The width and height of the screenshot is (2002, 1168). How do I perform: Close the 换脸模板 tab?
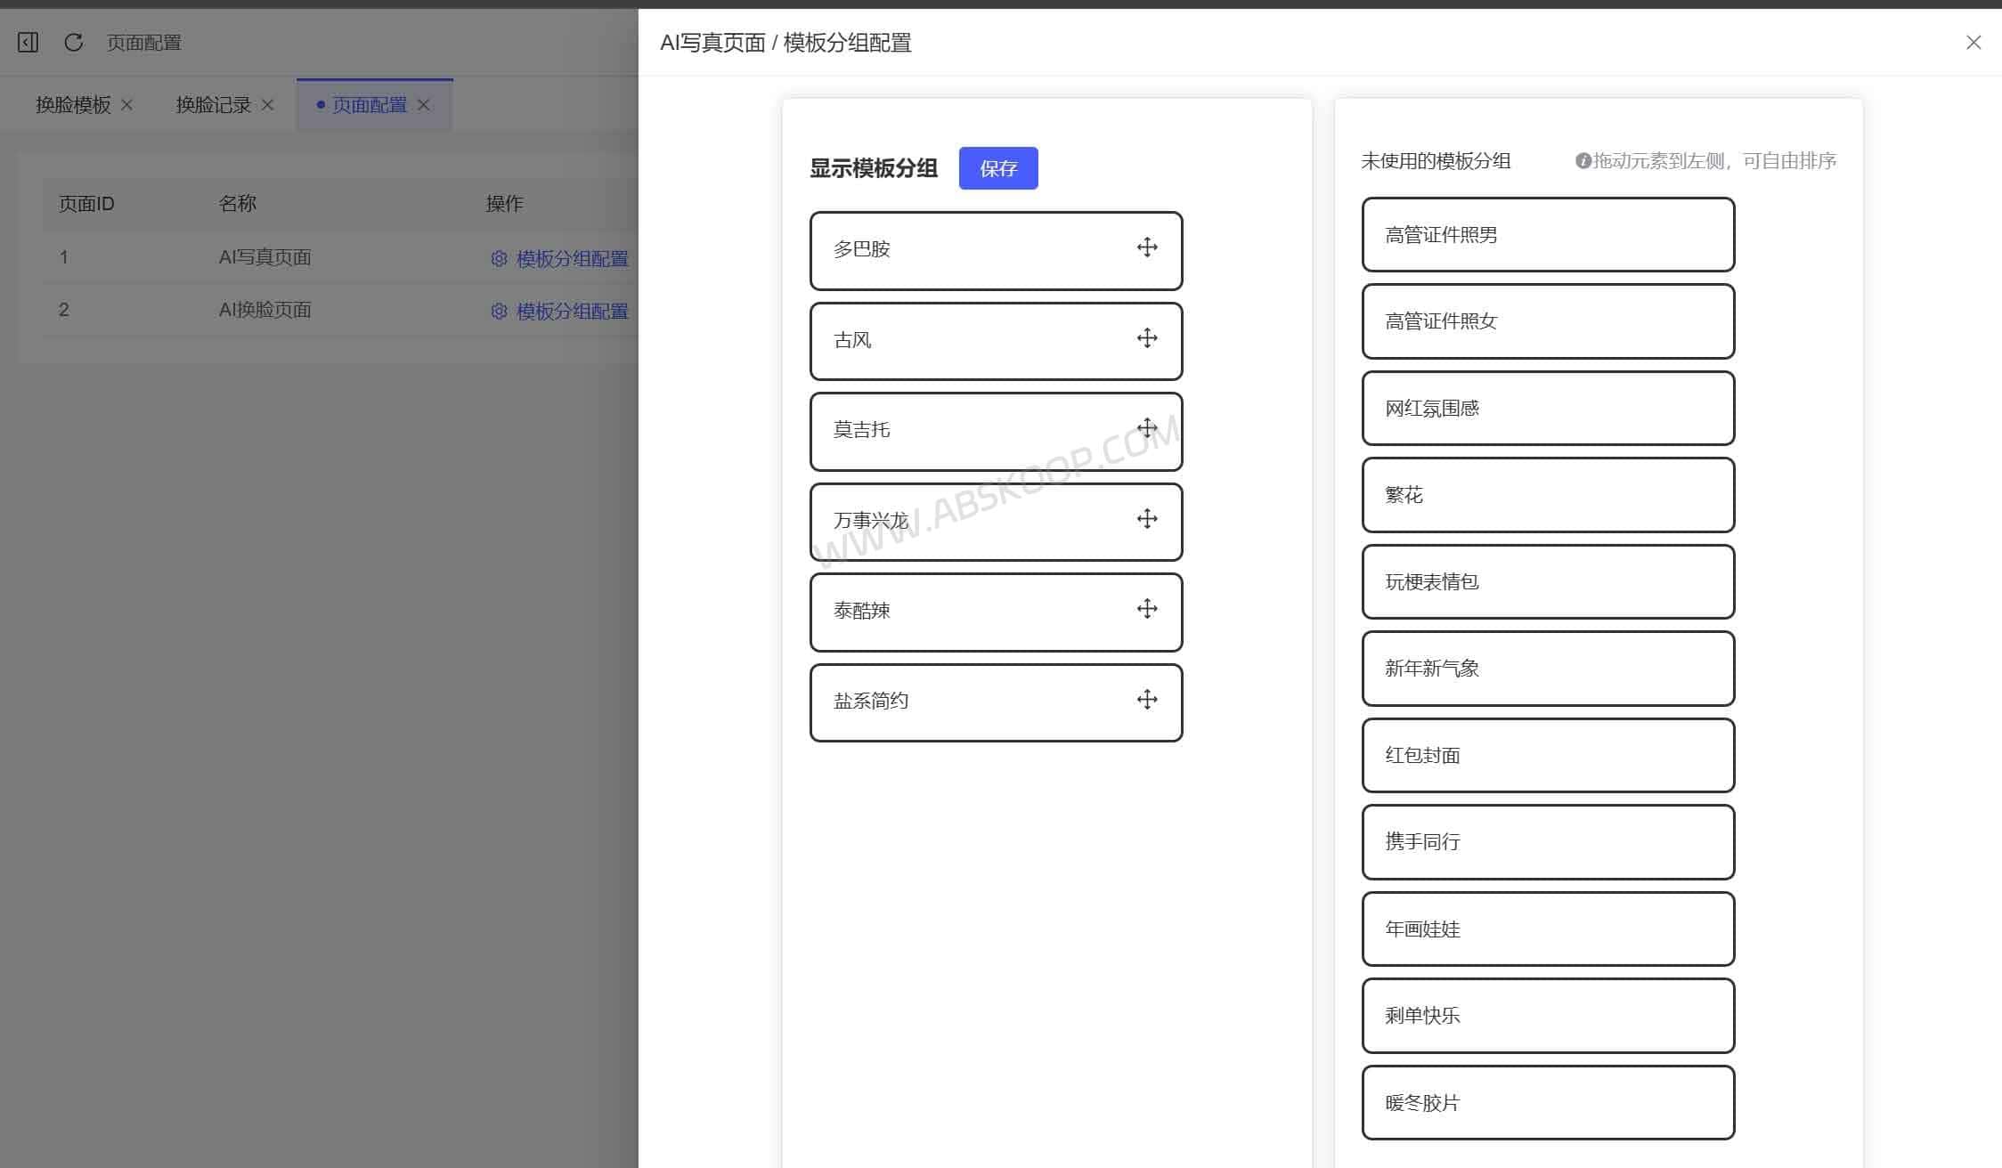126,105
